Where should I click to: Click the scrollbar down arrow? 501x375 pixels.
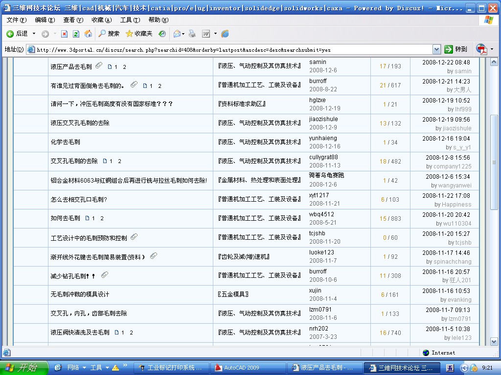click(494, 341)
